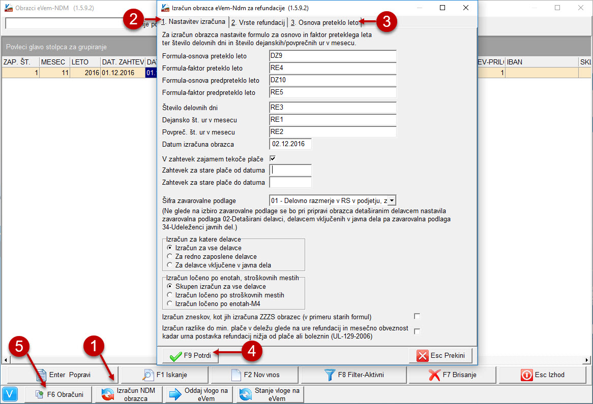
Task: Select 'Izračun za vse delavce' radio option
Action: coord(169,248)
